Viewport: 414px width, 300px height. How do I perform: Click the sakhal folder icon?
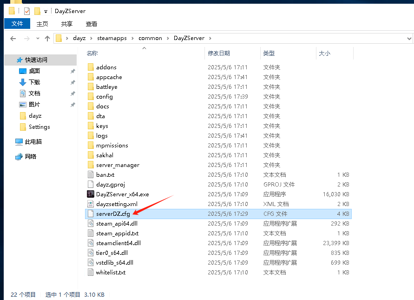91,155
